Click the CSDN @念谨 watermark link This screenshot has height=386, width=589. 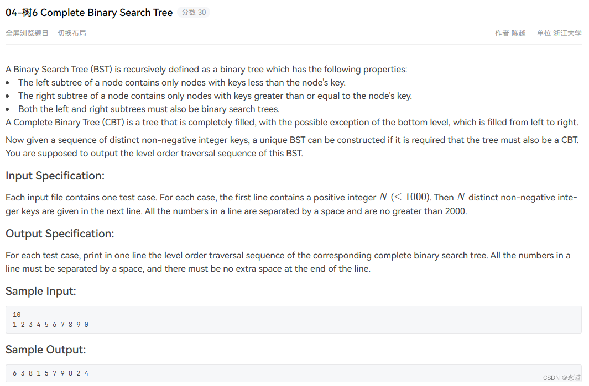point(560,378)
